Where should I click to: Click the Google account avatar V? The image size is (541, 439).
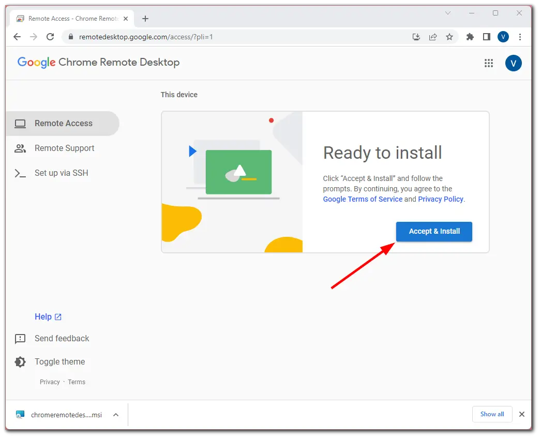coord(513,63)
